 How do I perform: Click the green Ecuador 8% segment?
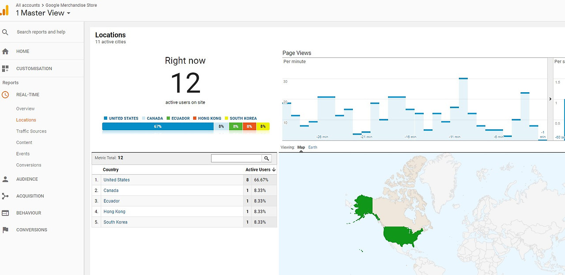click(x=236, y=127)
